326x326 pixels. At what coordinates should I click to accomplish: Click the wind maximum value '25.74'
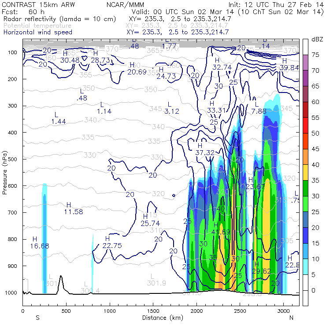coord(150,223)
